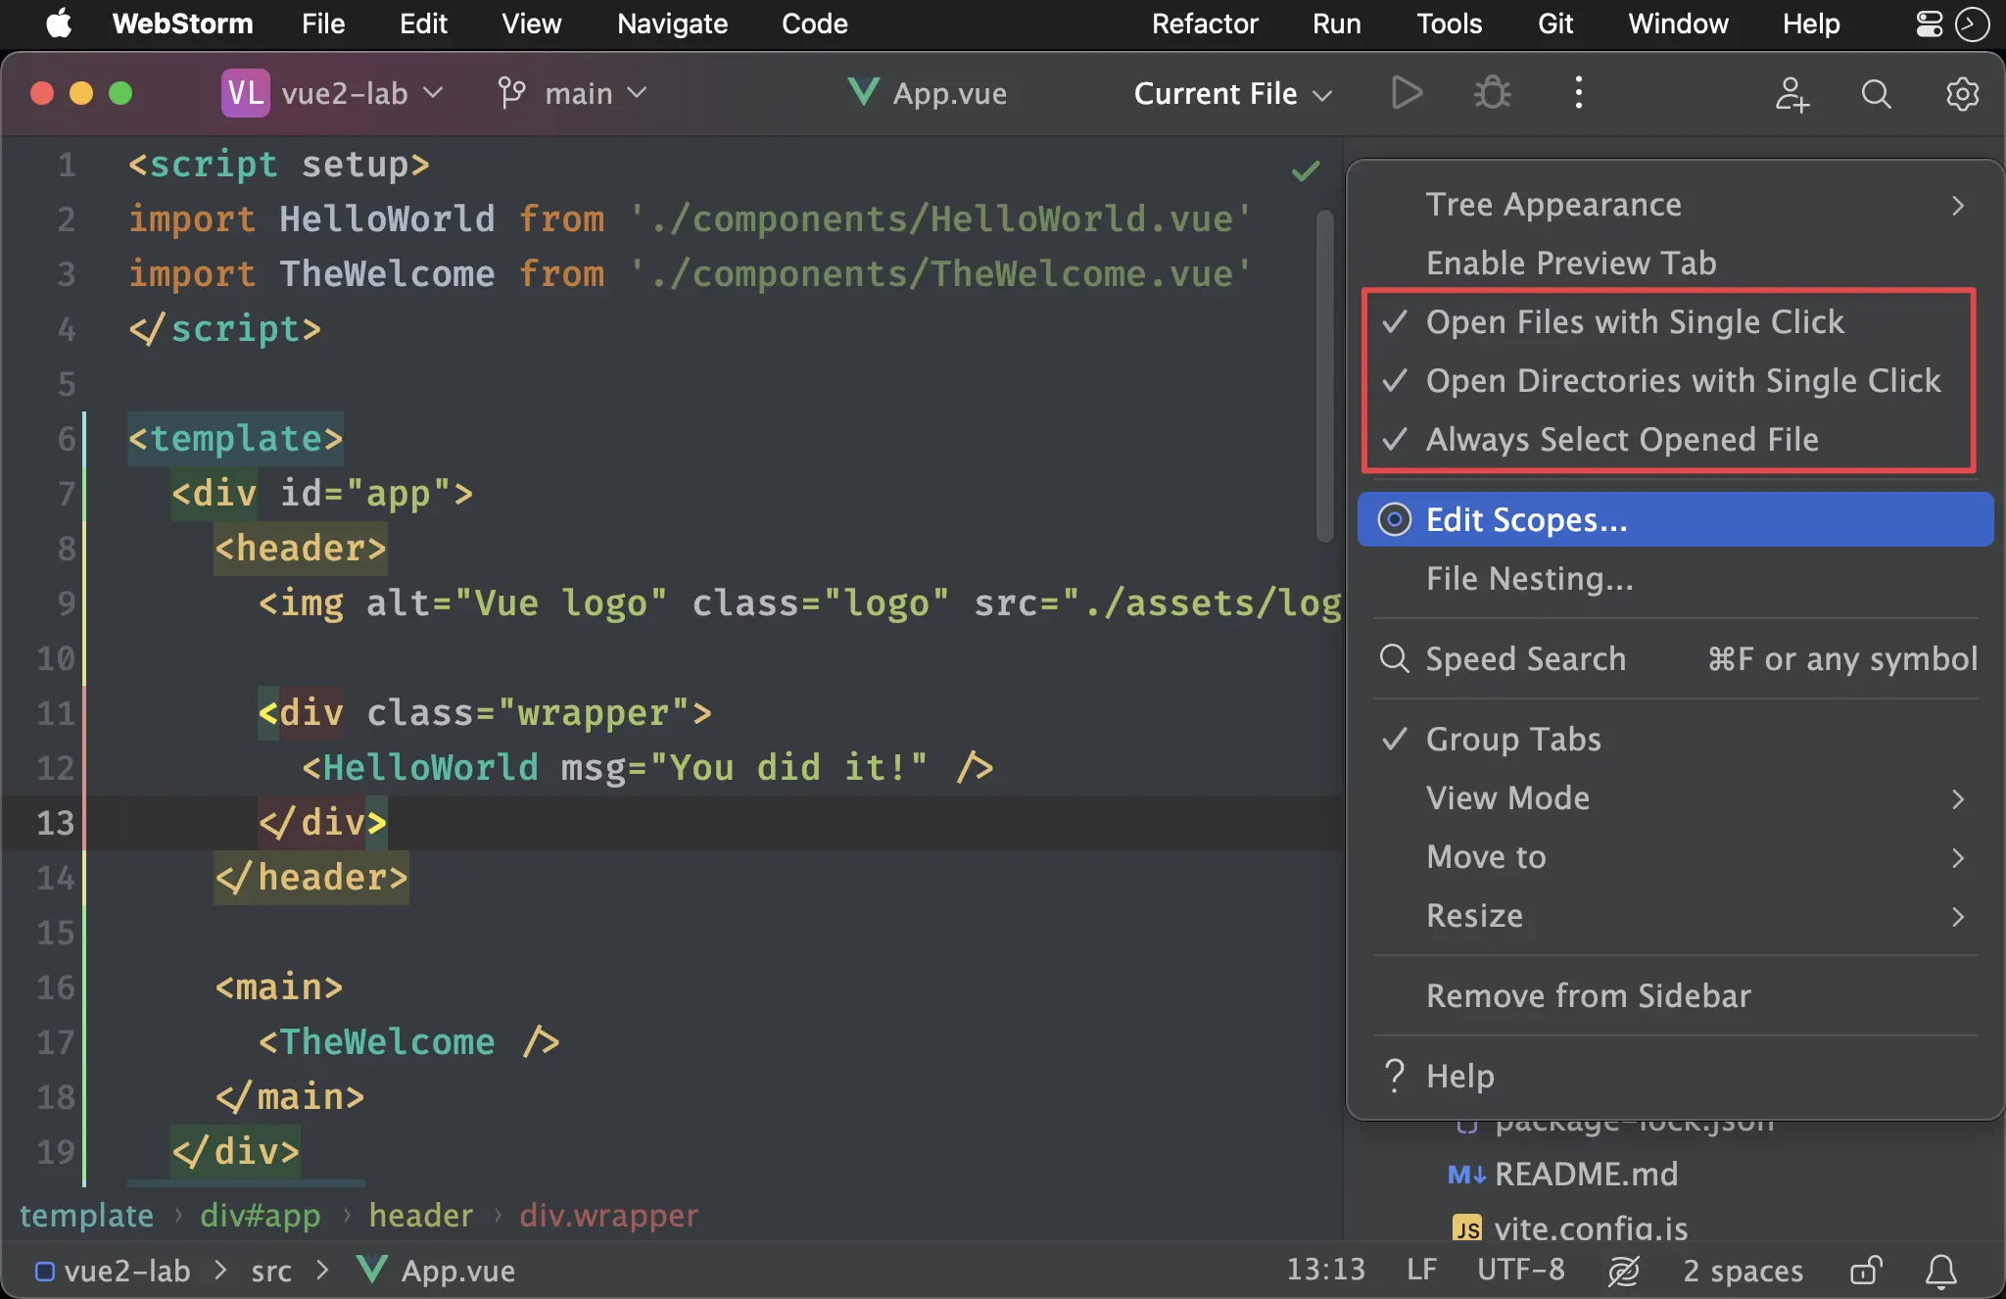The width and height of the screenshot is (2006, 1299).
Task: Select README.md in the project tree
Action: (1586, 1174)
